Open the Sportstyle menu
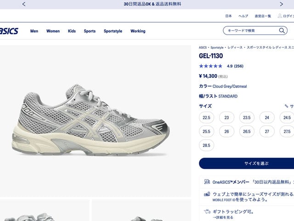Image resolution: width=294 pixels, height=221 pixels. click(x=113, y=31)
